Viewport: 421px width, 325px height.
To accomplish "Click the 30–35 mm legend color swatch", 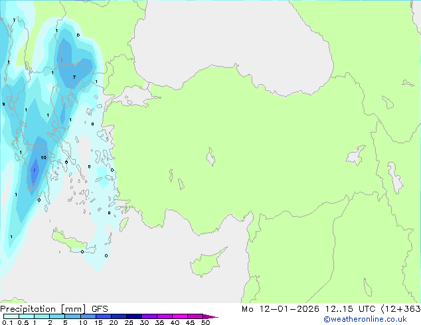I will coord(149,316).
